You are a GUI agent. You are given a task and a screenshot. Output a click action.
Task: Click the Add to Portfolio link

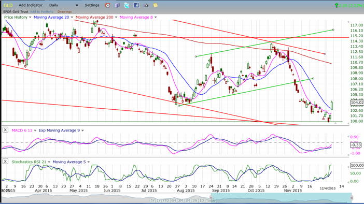click(x=42, y=11)
